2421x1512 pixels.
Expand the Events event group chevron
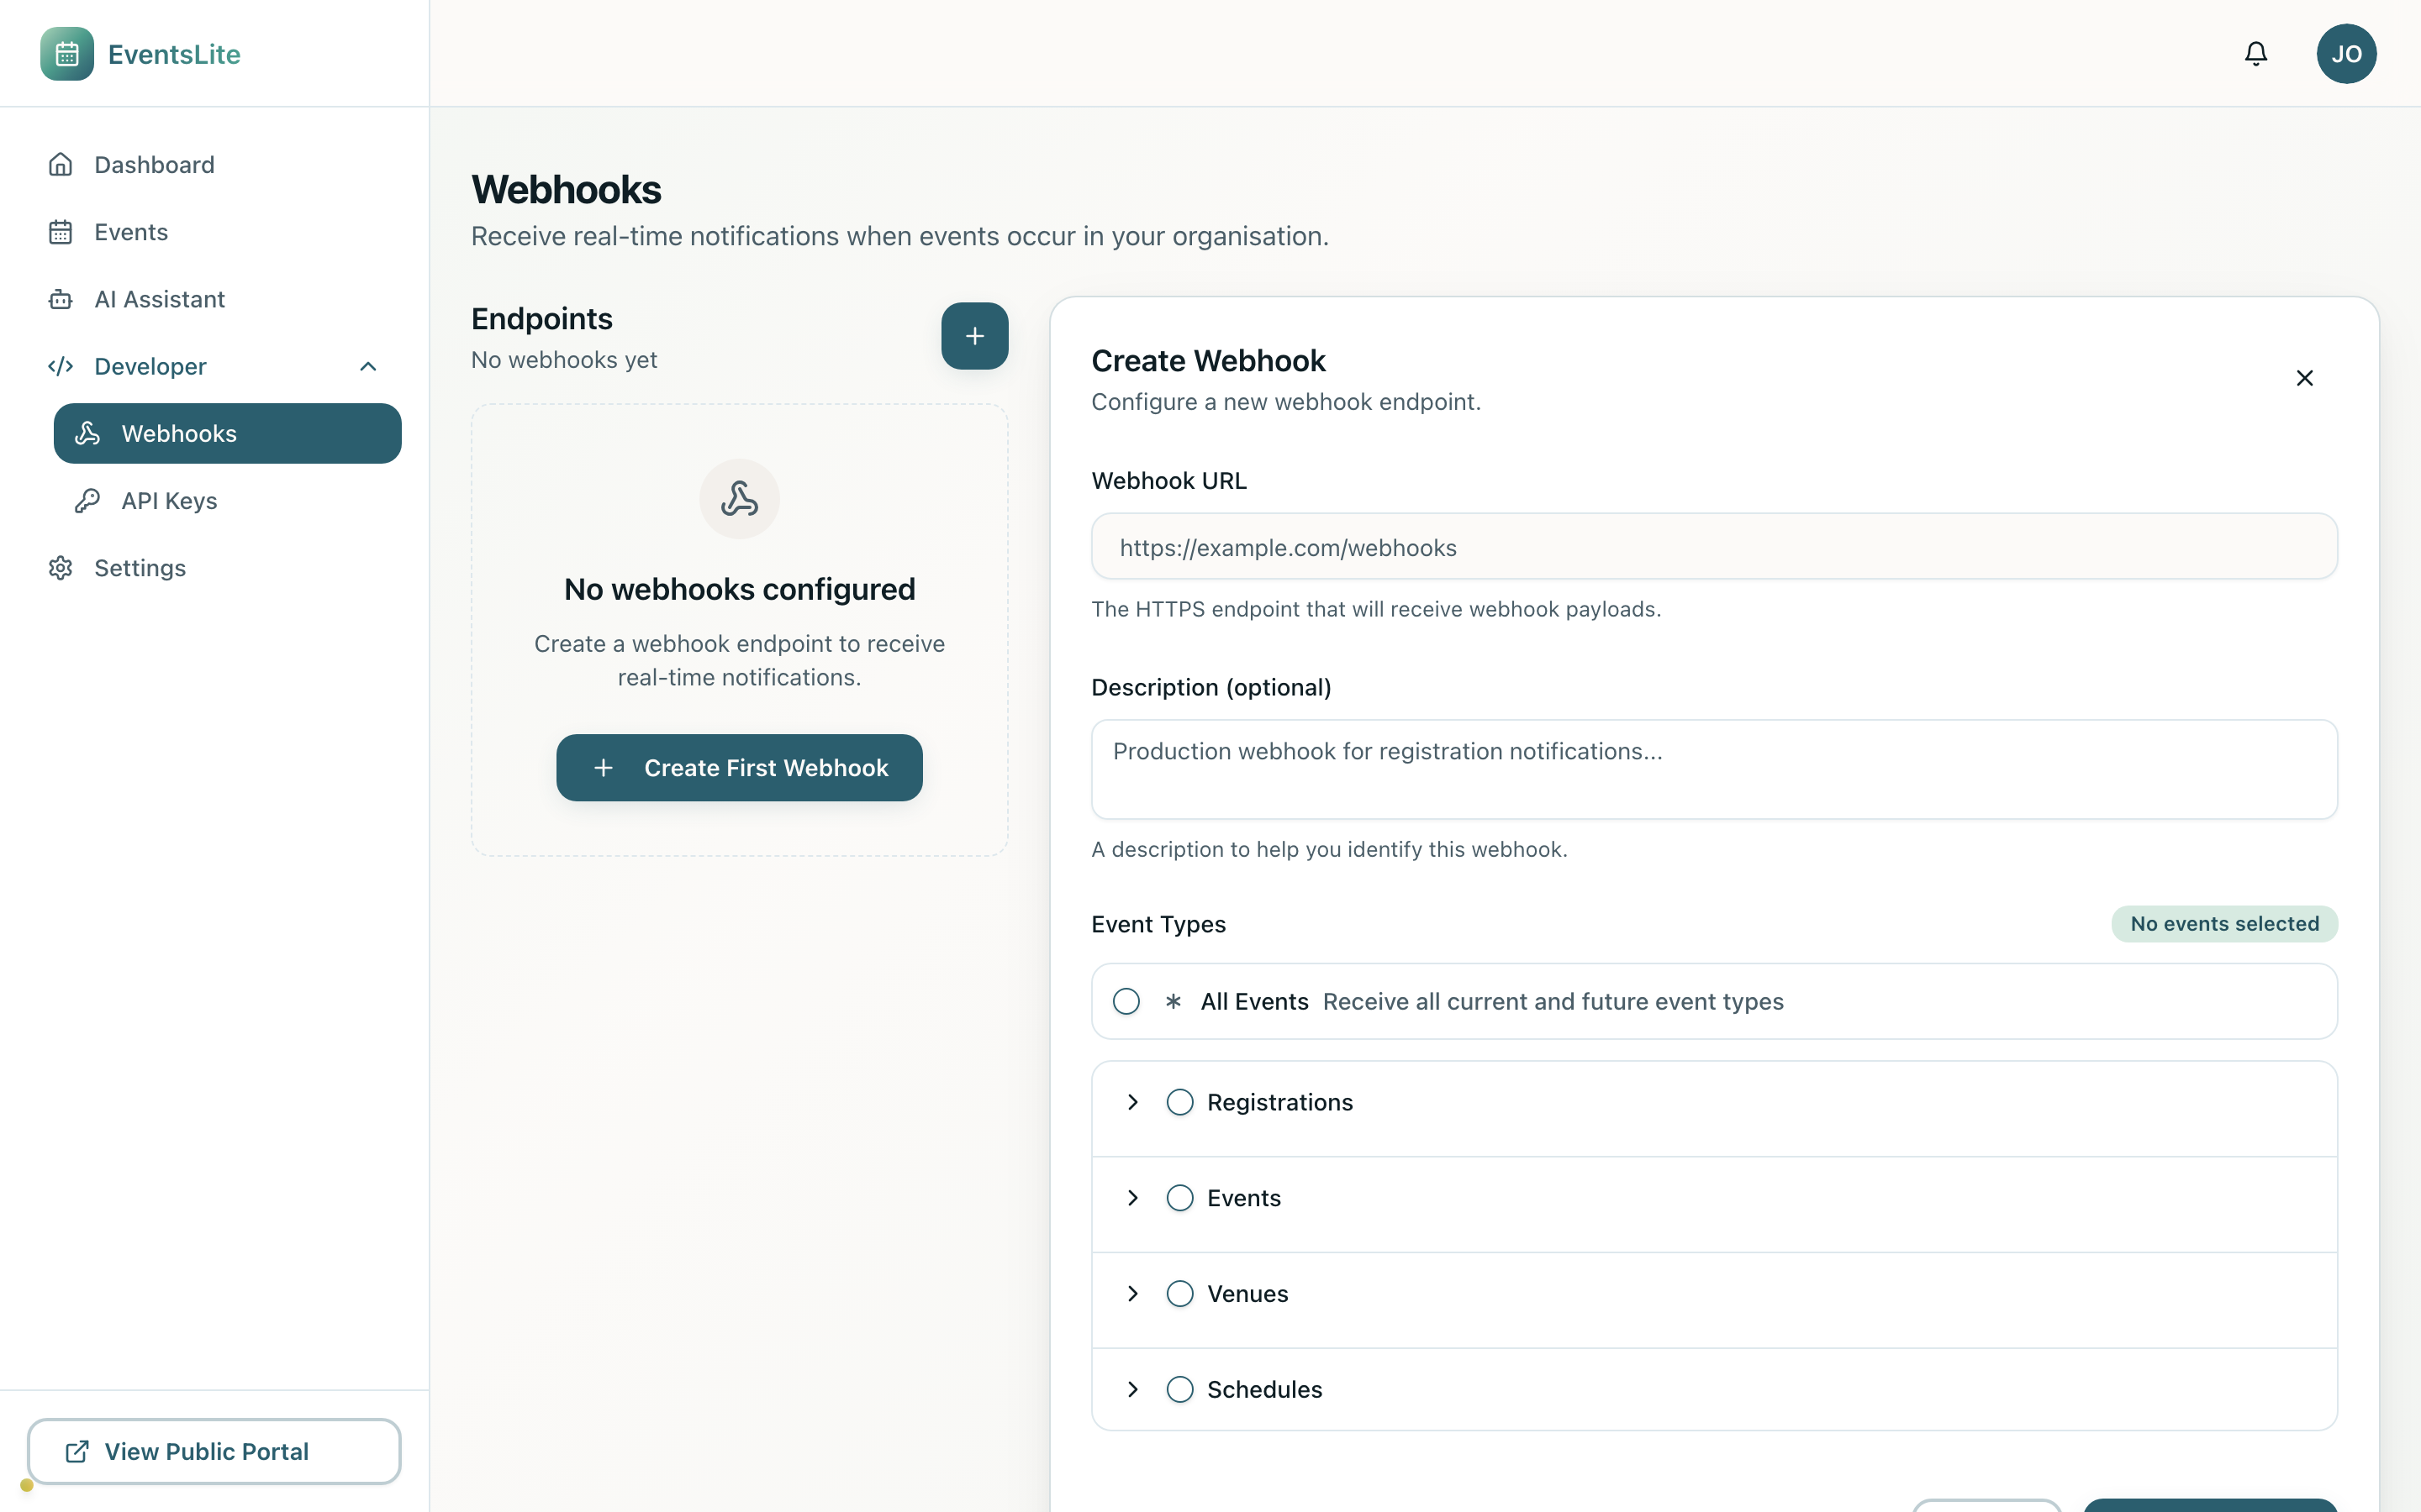[1132, 1198]
